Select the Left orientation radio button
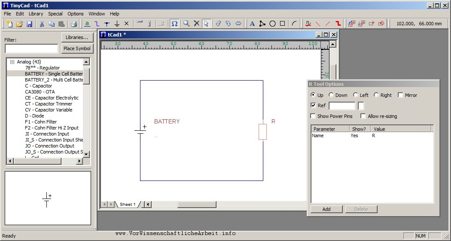 [x=356, y=95]
